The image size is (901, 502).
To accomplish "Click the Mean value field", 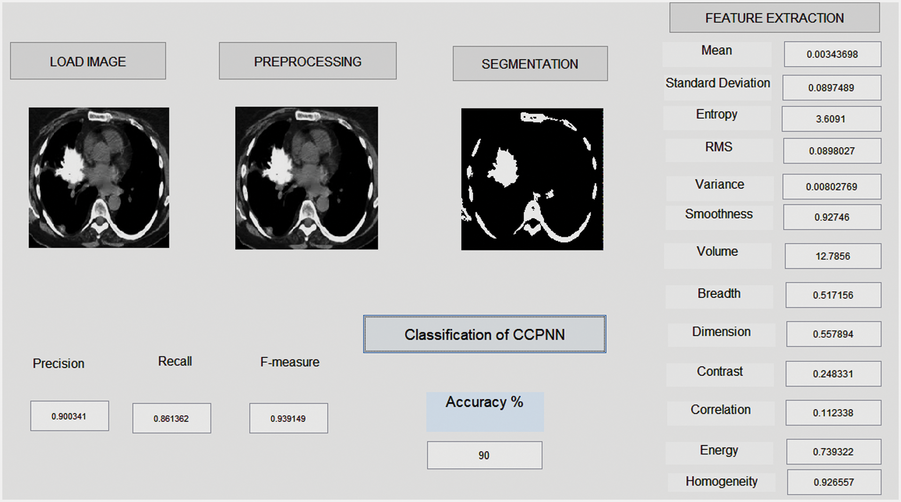I will coord(832,54).
